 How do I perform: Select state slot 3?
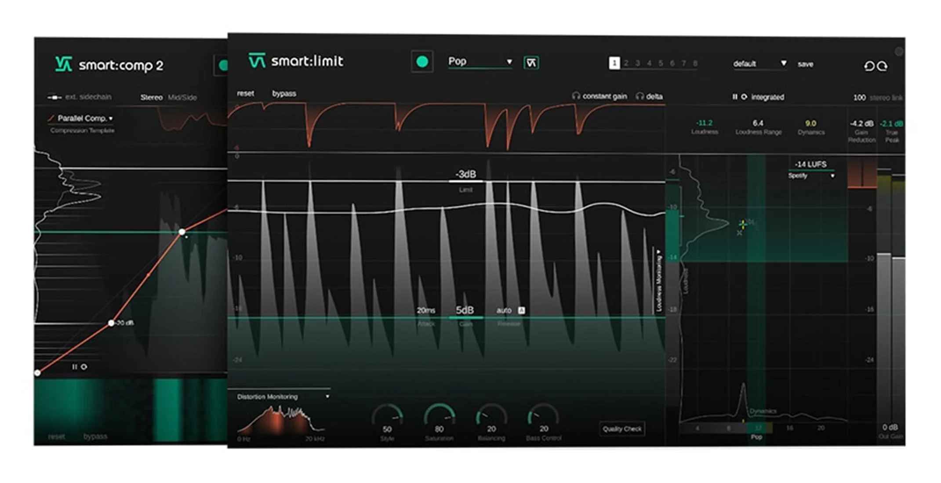[638, 64]
